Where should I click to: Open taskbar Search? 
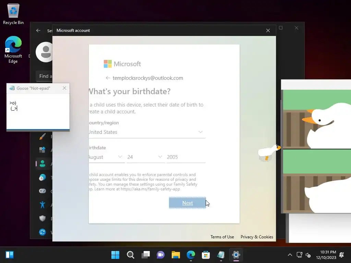[131, 255]
